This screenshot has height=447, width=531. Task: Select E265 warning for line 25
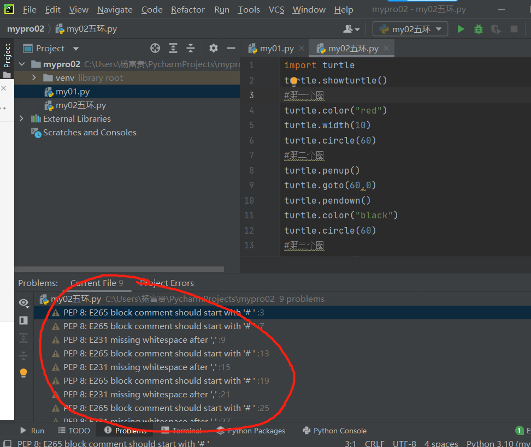(x=282, y=408)
